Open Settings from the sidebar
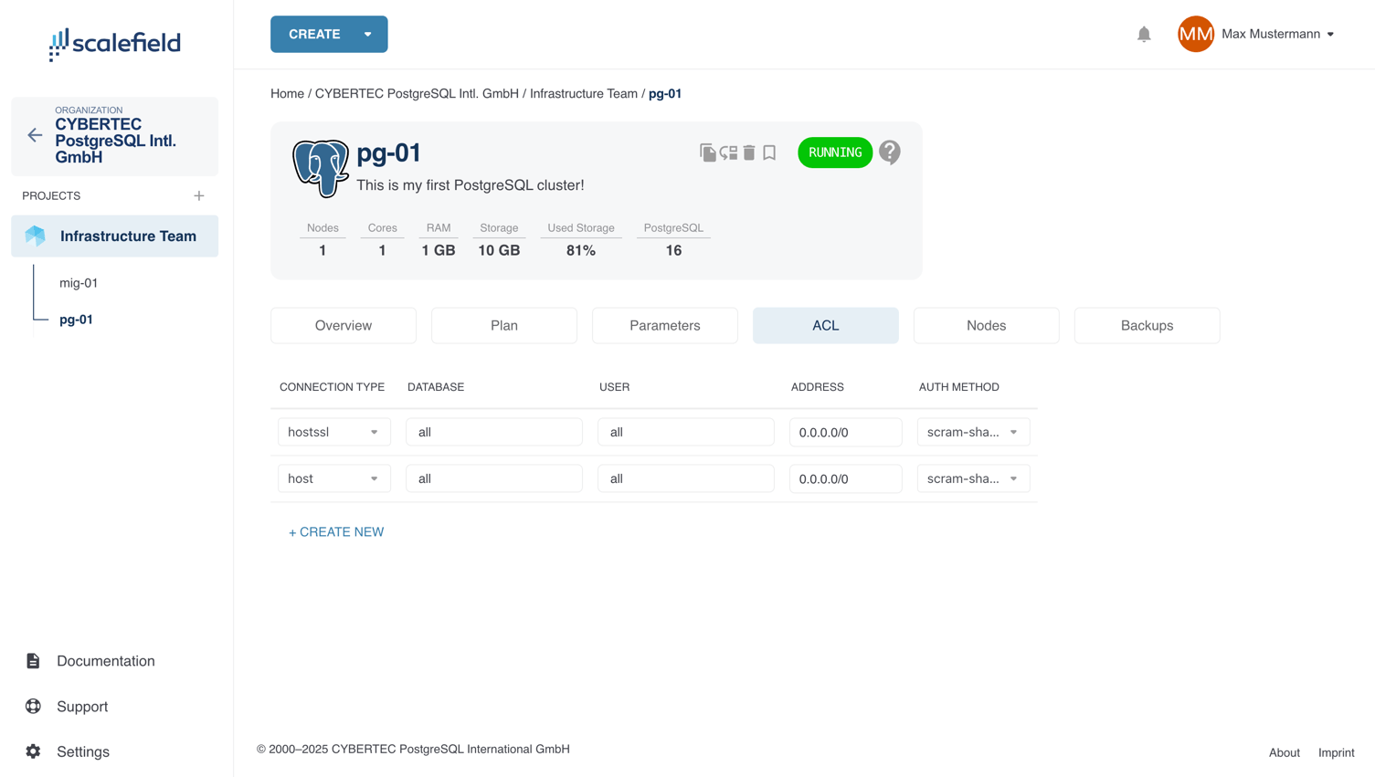1375x777 pixels. coord(82,751)
